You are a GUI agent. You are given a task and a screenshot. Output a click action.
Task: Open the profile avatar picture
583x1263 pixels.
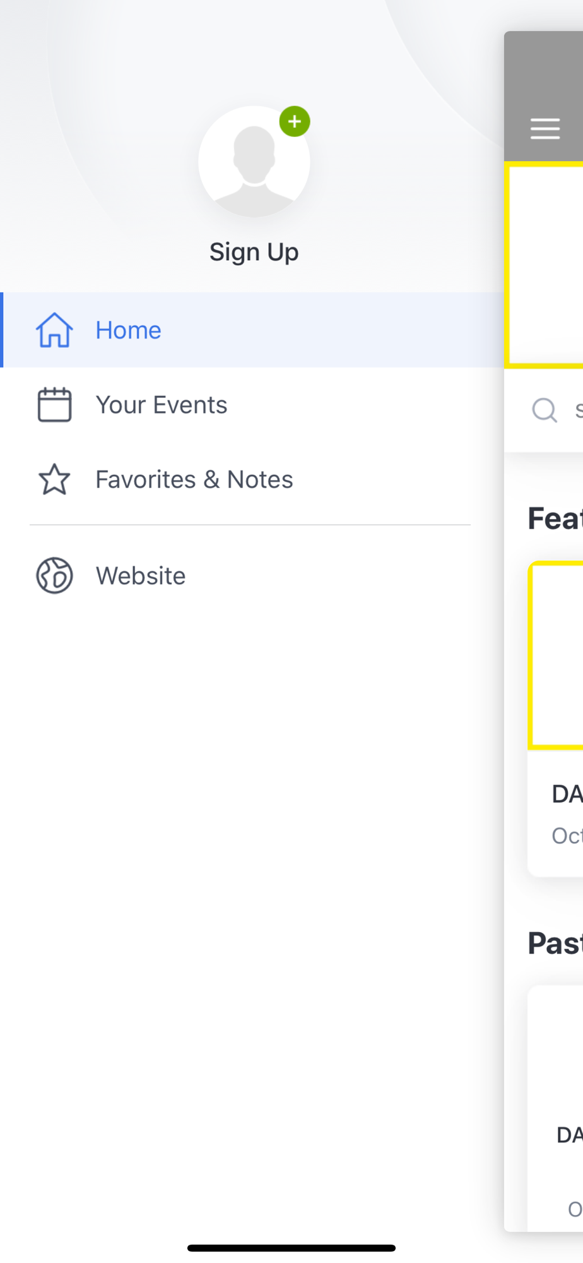coord(254,162)
